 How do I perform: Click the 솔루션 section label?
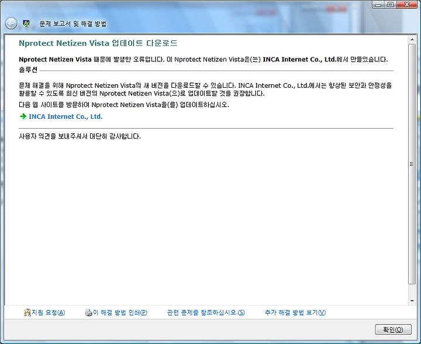point(28,70)
